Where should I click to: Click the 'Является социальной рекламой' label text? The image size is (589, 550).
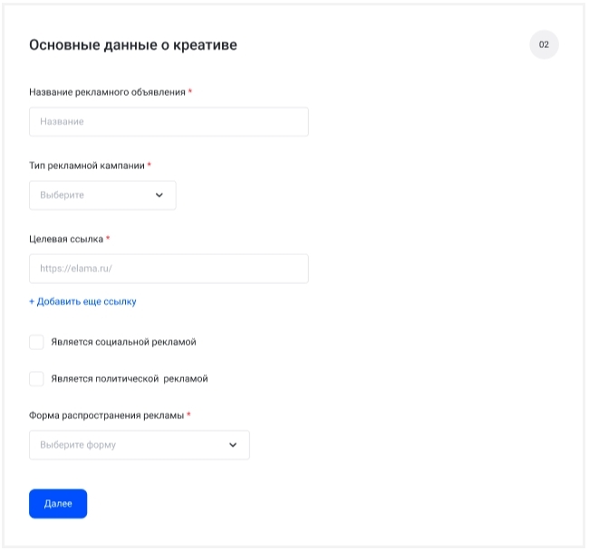click(123, 342)
